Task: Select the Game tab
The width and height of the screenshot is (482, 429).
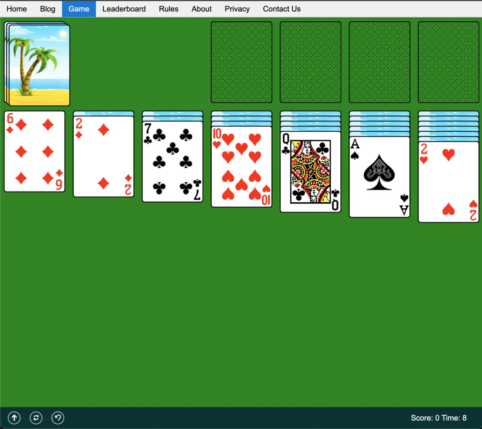Action: pyautogui.click(x=79, y=9)
